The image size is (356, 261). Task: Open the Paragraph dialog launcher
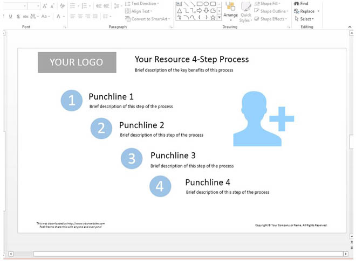tap(171, 27)
